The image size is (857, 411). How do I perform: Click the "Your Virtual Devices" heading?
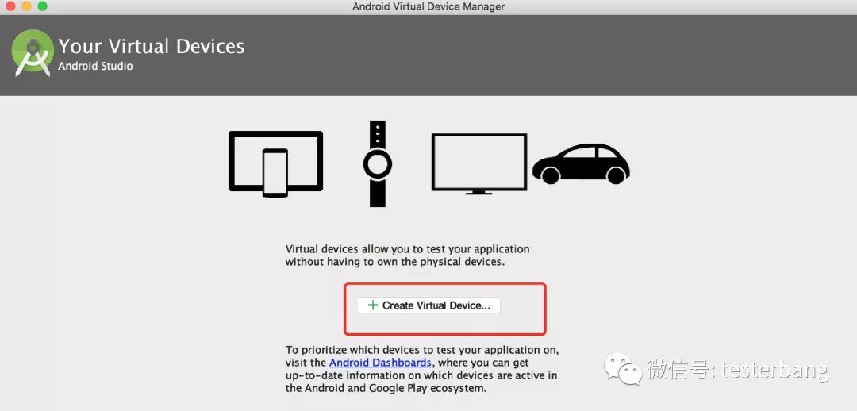pyautogui.click(x=152, y=47)
